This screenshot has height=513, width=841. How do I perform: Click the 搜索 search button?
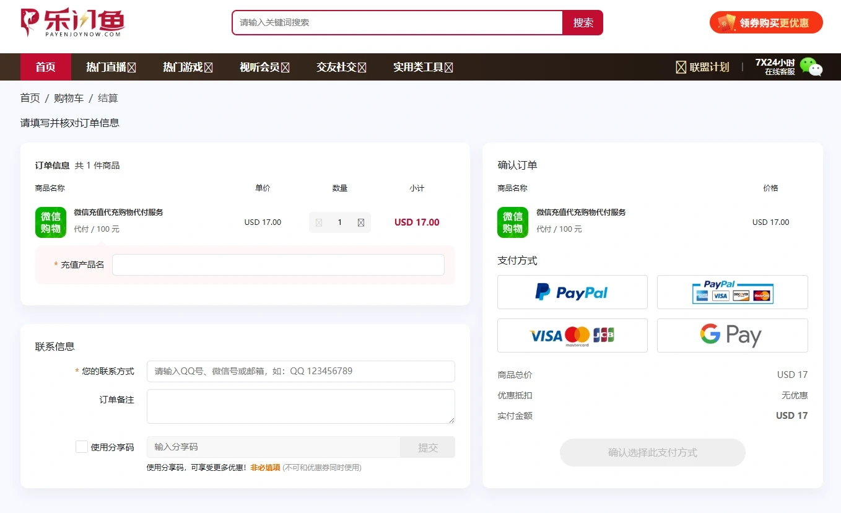coord(583,23)
